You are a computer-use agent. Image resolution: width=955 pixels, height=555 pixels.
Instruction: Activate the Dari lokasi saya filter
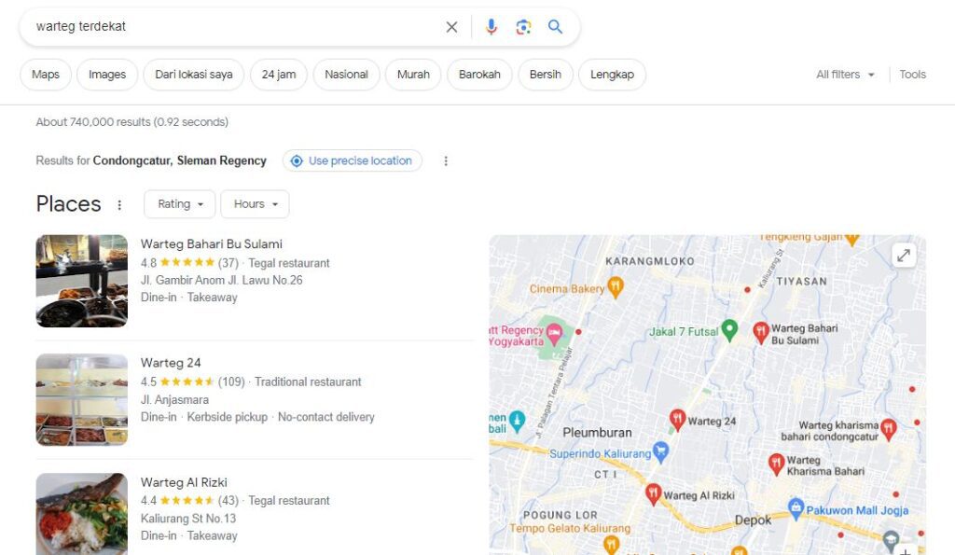tap(193, 75)
